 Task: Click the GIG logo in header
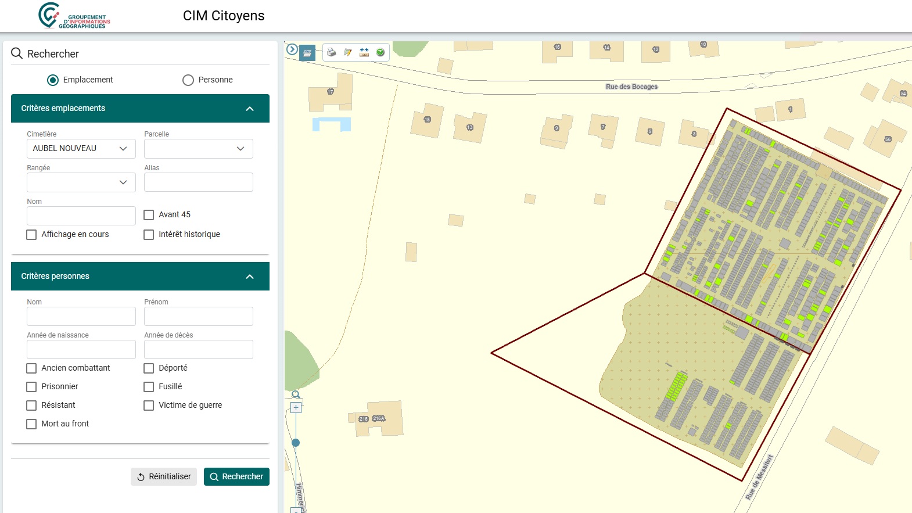74,16
